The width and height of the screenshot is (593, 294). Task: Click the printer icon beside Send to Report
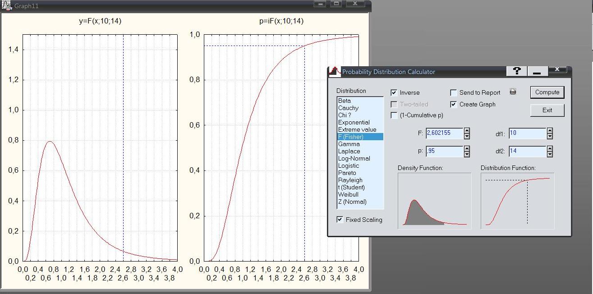pyautogui.click(x=513, y=92)
